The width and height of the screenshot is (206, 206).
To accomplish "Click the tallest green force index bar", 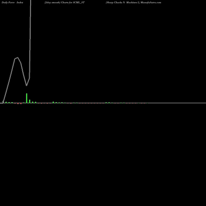I will 27,98.
